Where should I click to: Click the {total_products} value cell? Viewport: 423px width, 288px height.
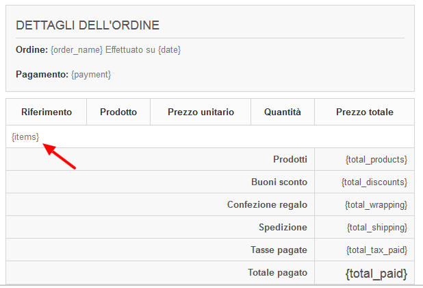[364, 159]
